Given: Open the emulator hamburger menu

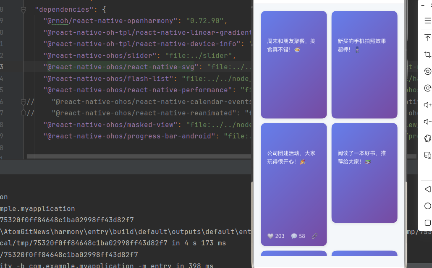Looking at the screenshot, I should point(427,21).
